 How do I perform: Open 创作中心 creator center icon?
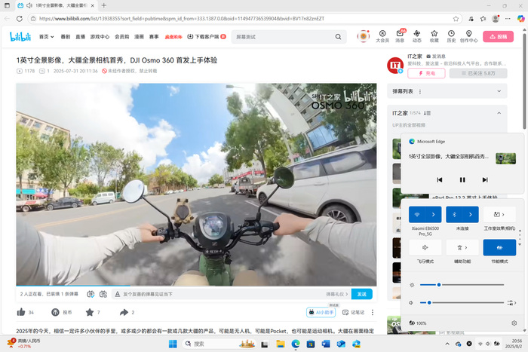[468, 36]
